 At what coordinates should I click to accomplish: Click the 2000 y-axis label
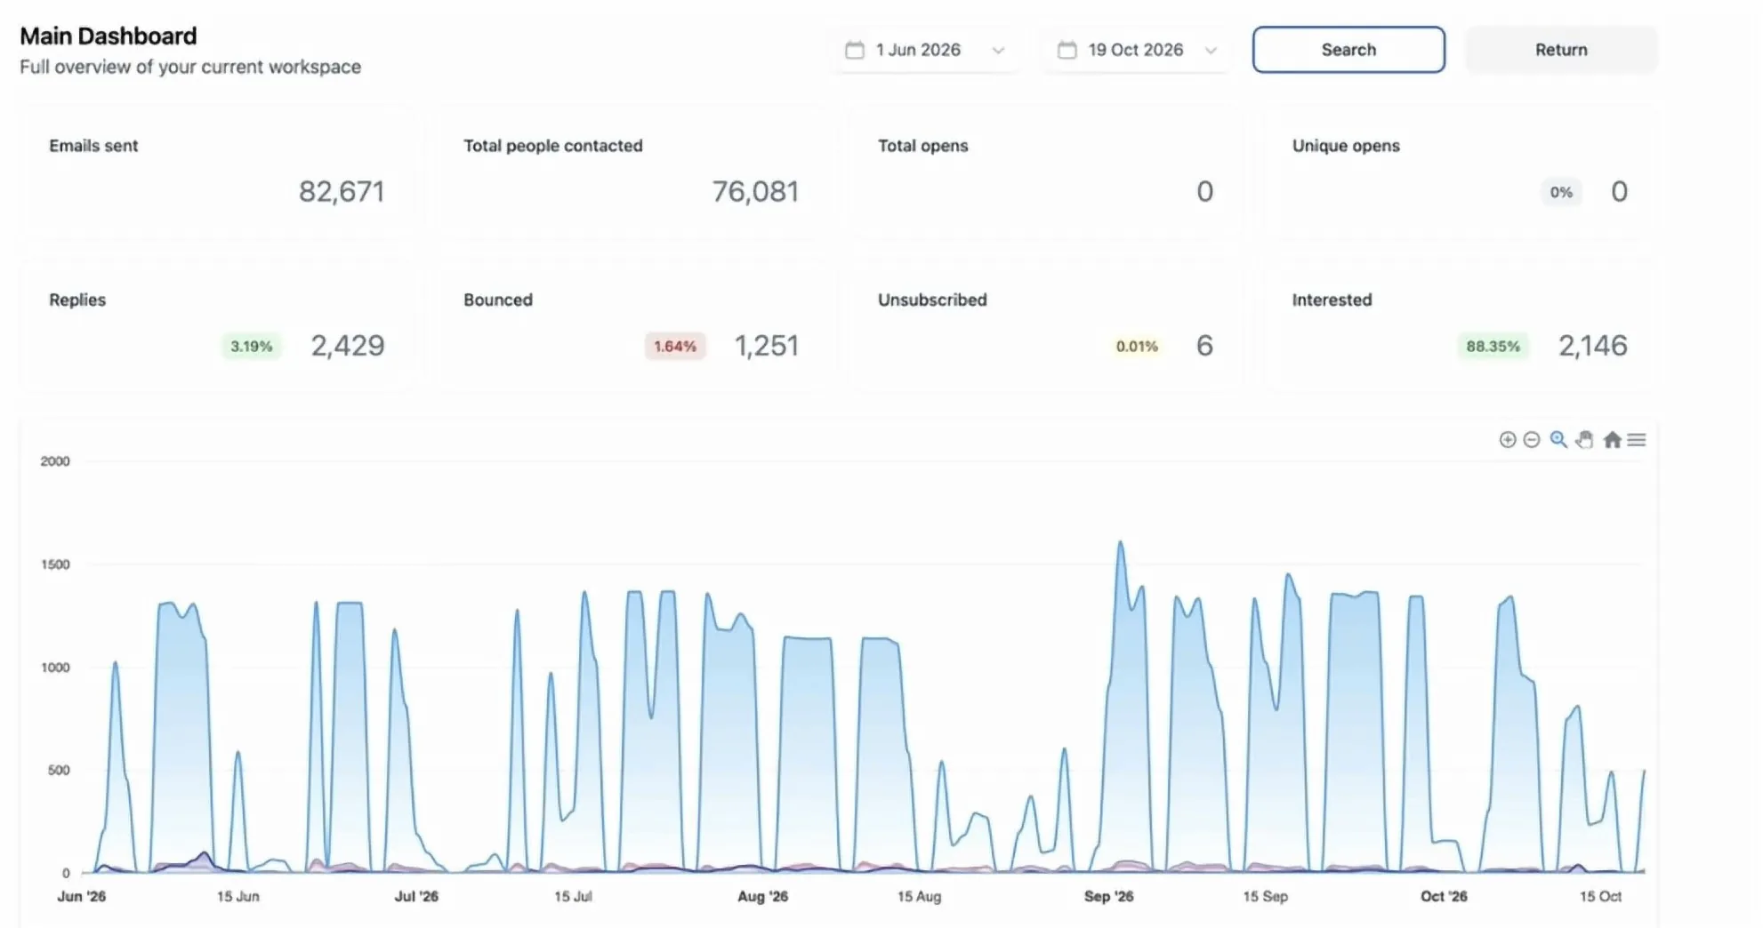pyautogui.click(x=55, y=461)
